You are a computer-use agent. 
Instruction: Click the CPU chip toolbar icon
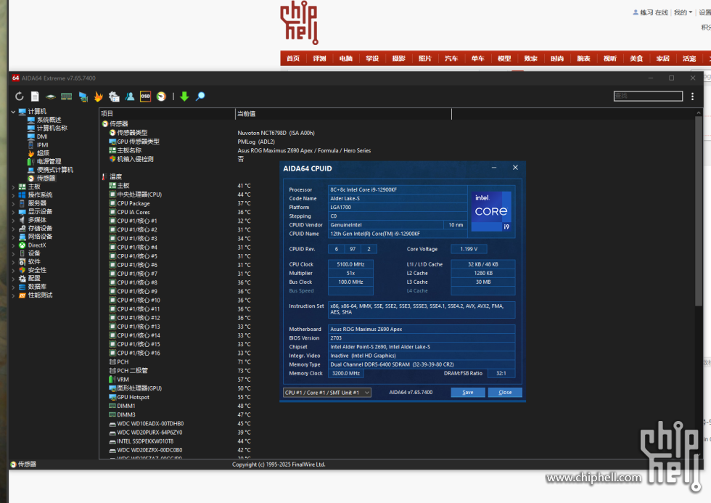(x=50, y=97)
